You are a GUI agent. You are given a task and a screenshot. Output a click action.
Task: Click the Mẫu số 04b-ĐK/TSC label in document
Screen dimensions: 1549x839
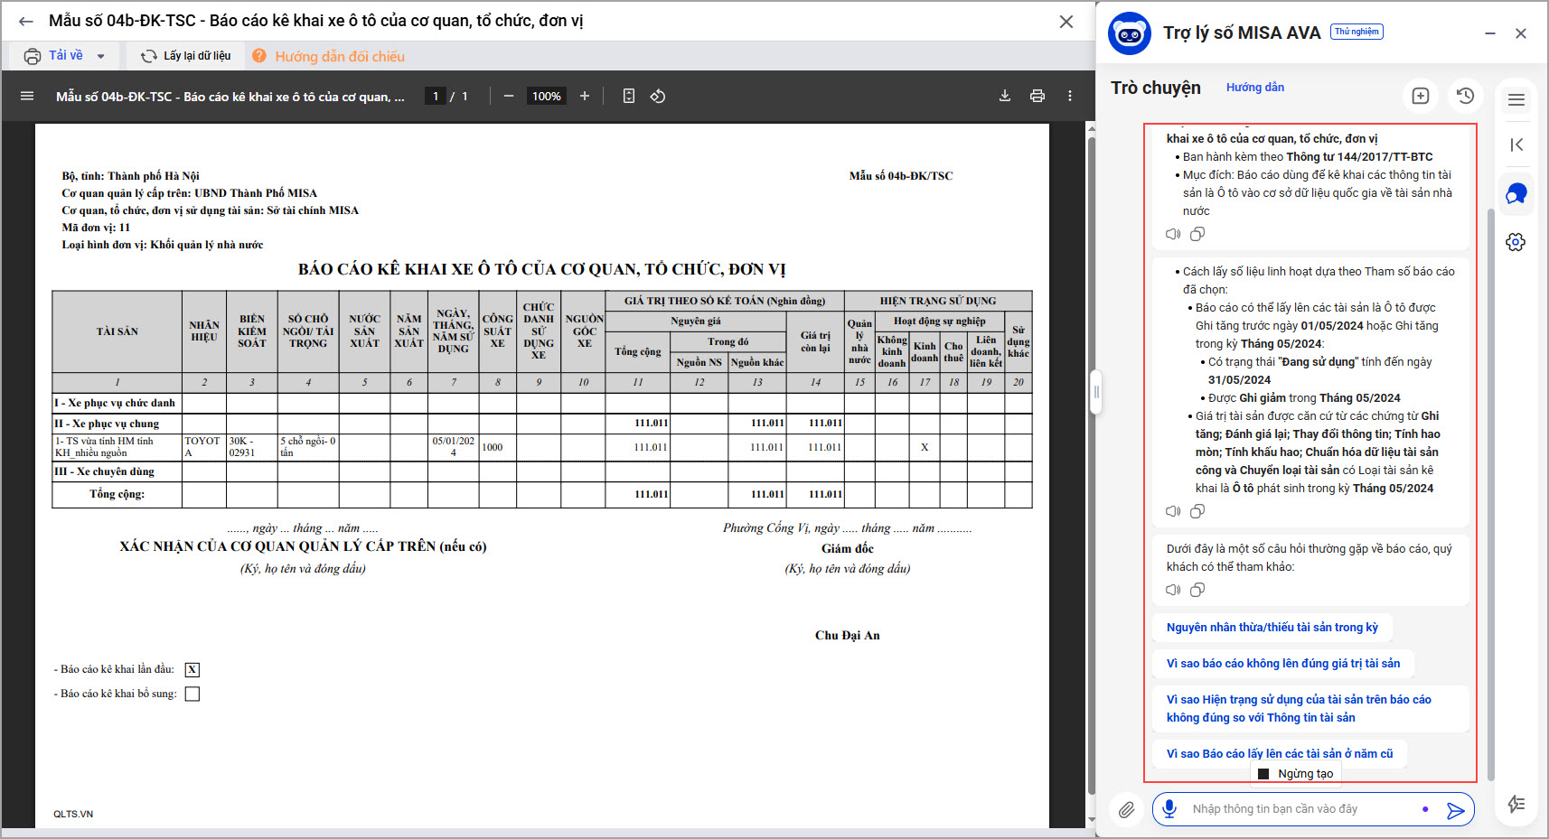click(x=901, y=176)
